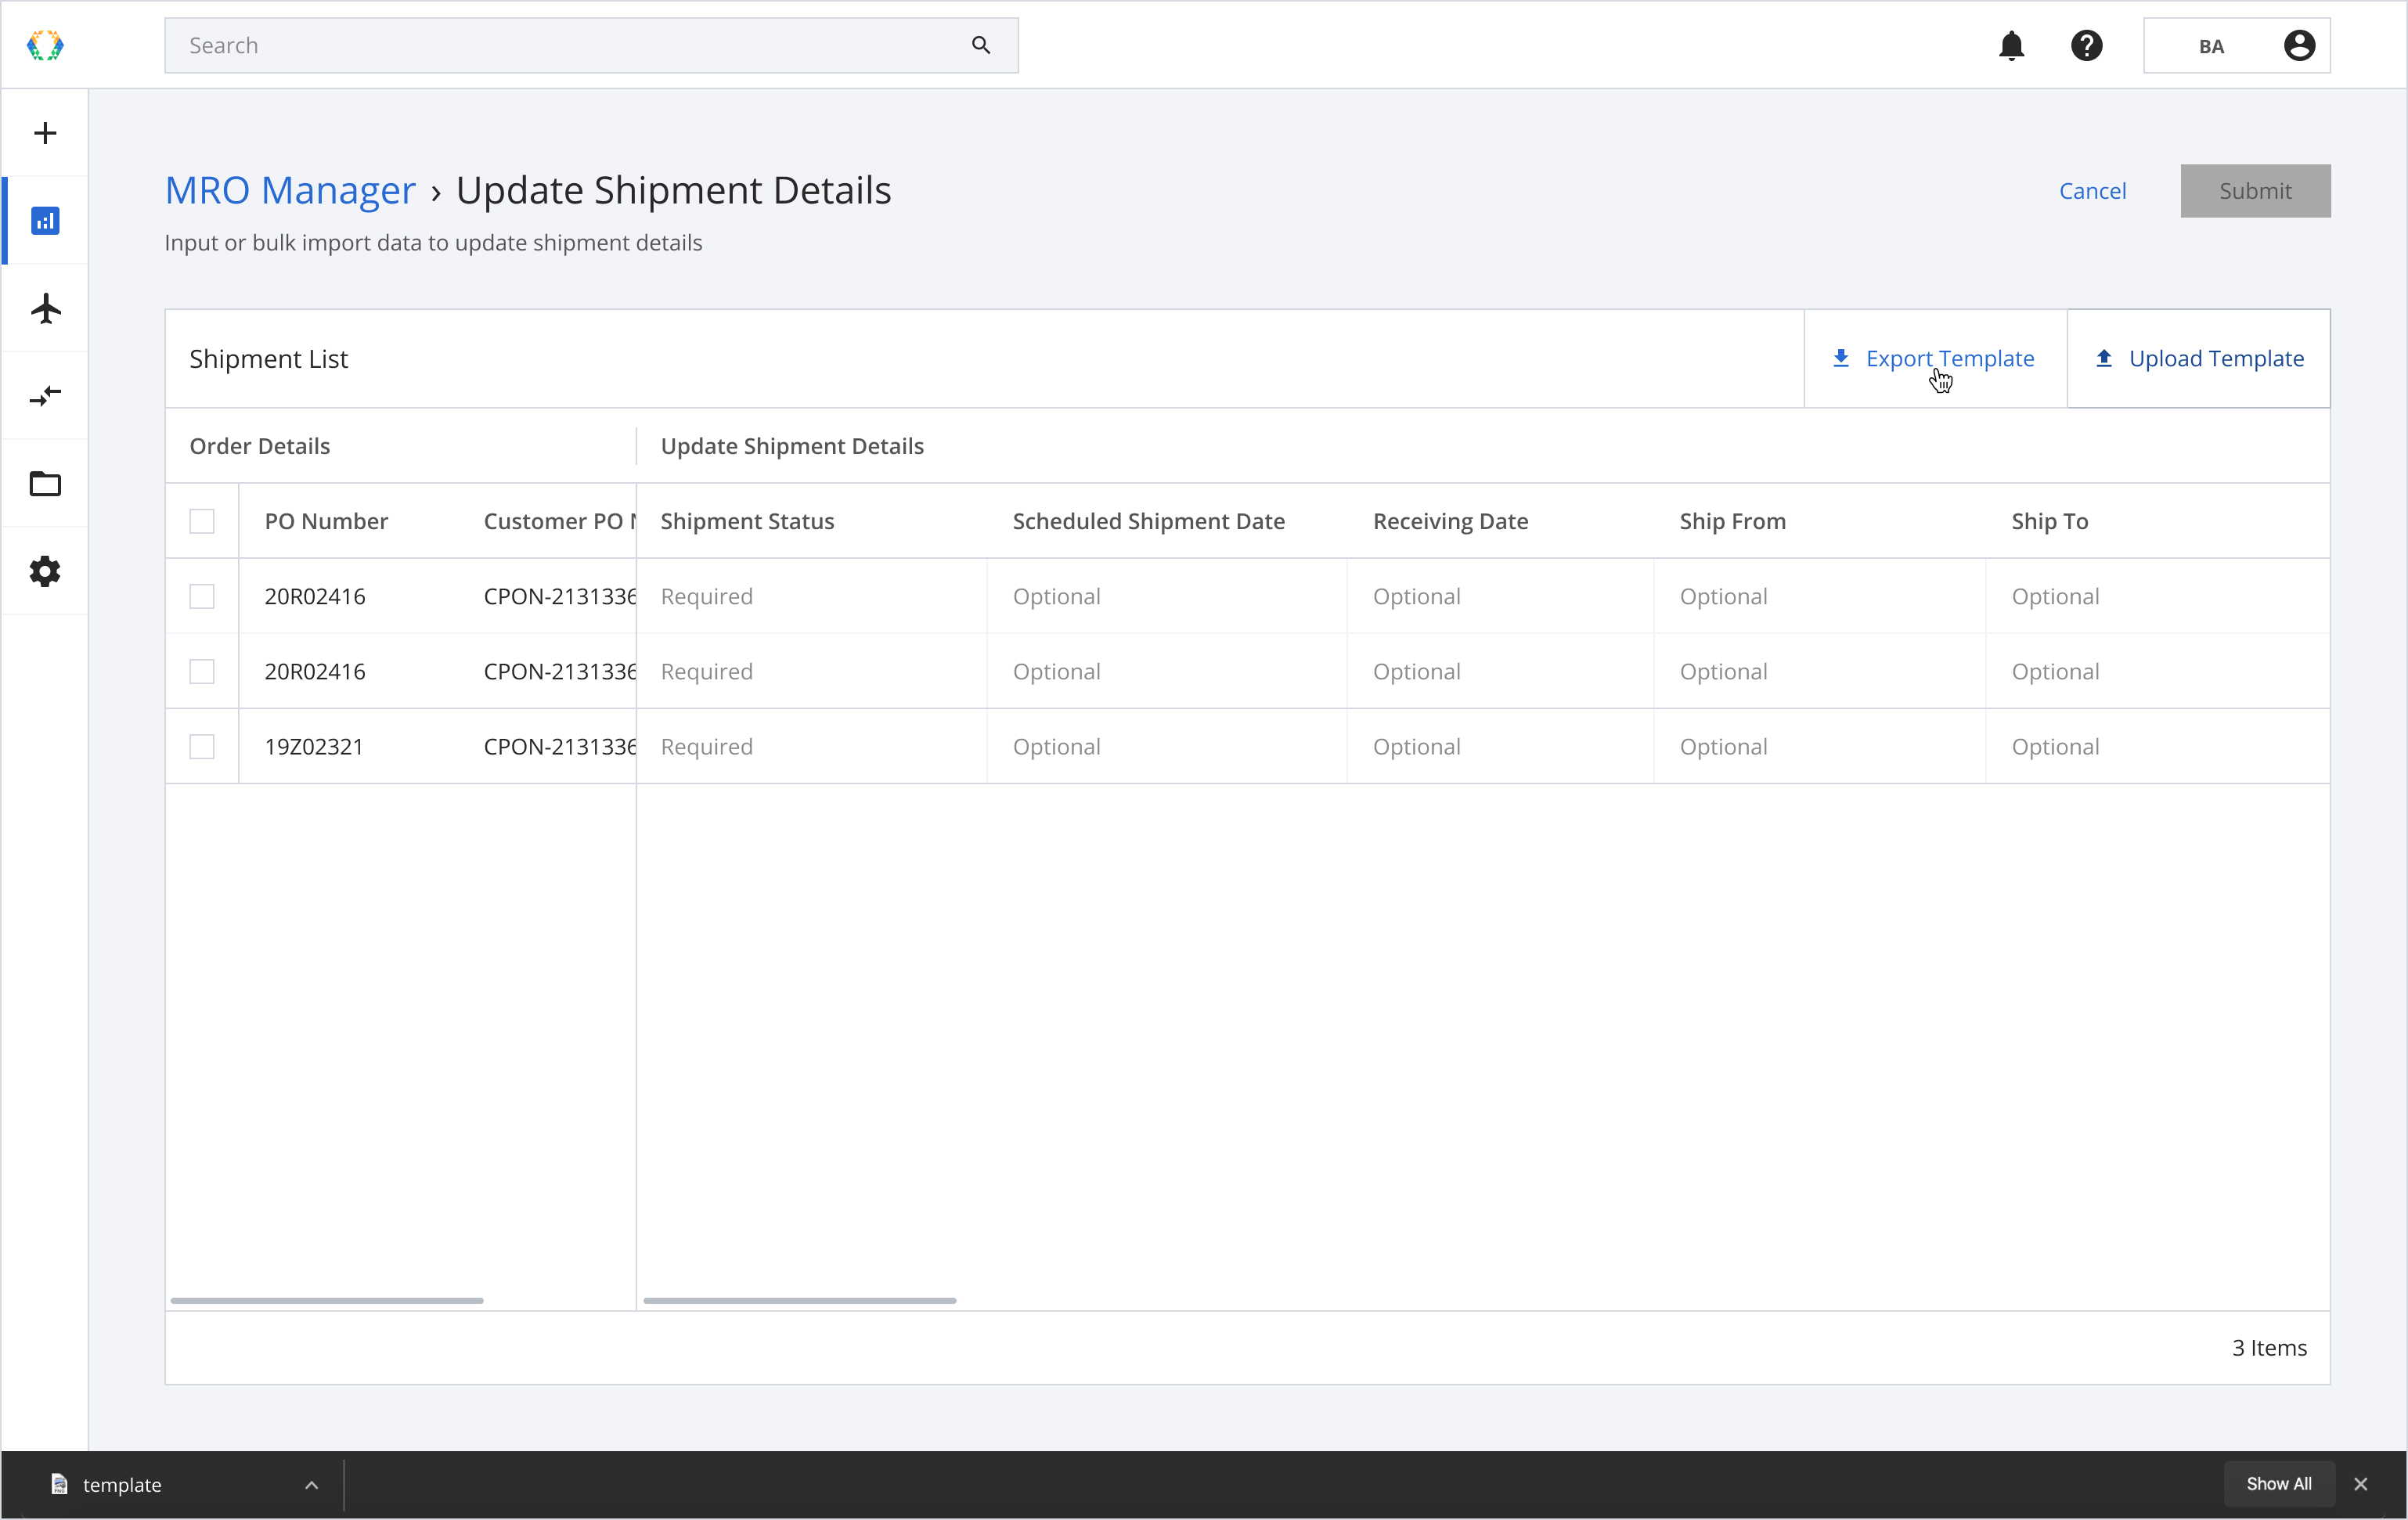The image size is (2408, 1520).
Task: Click the 3 Items count in footer
Action: [2269, 1347]
